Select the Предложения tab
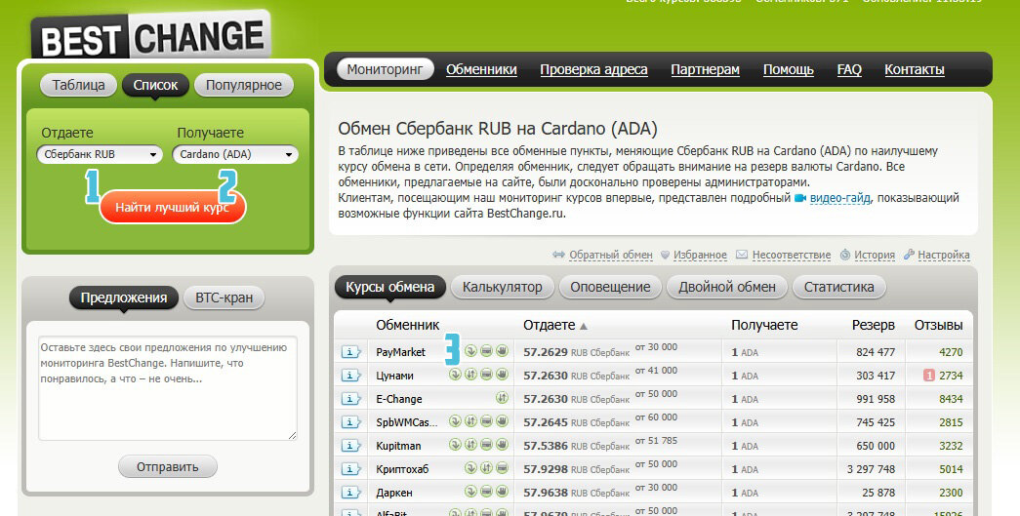1020x516 pixels. click(124, 298)
